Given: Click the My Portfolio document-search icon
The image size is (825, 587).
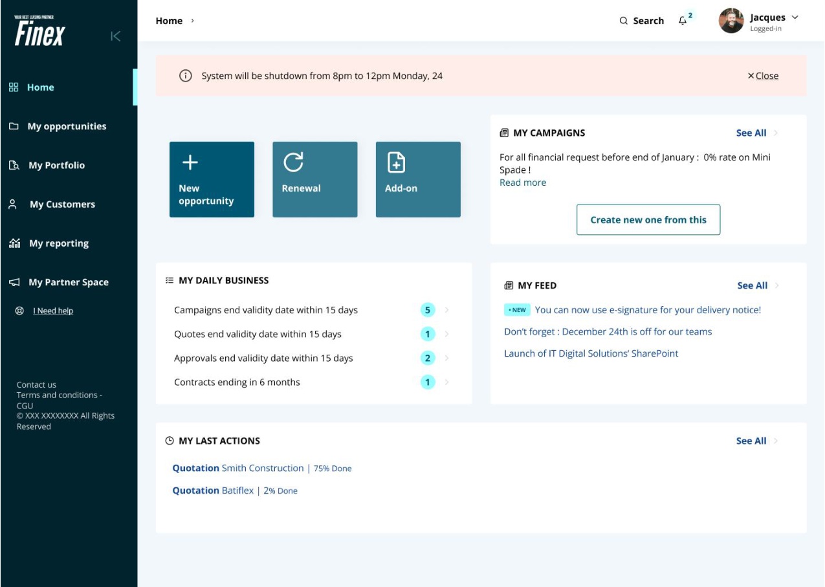Looking at the screenshot, I should tap(14, 166).
